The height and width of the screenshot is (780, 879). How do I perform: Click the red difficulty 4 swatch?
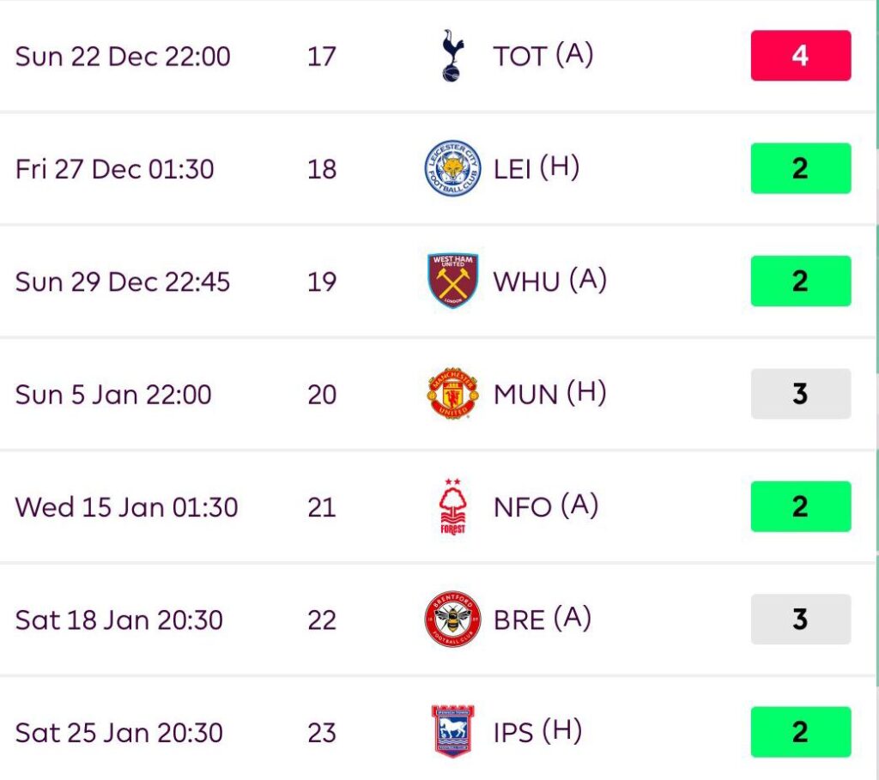click(x=800, y=56)
